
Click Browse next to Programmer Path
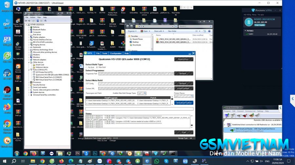coord(184,73)
